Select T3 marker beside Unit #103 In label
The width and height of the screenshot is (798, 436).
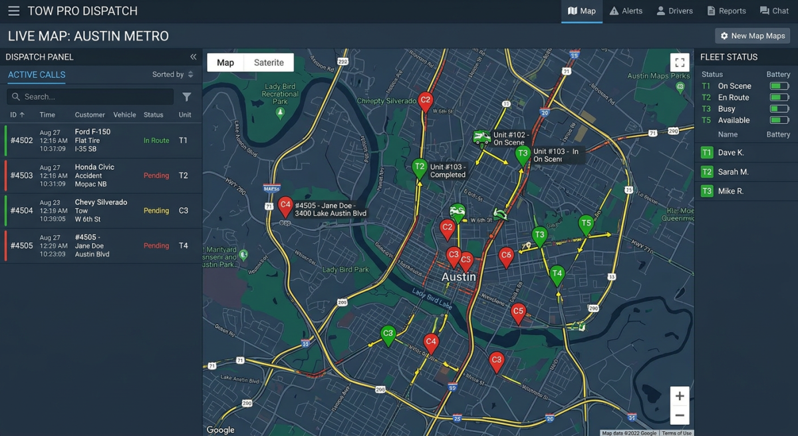(x=523, y=154)
